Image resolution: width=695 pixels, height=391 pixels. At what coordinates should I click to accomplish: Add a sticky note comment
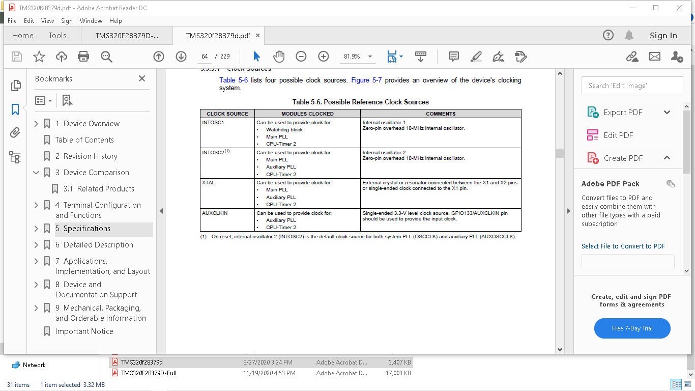coord(454,57)
